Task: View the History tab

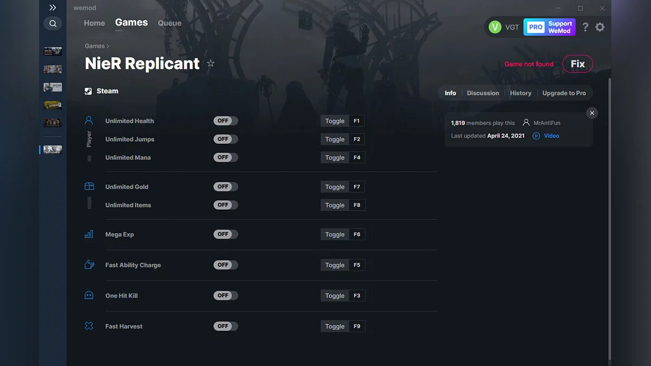Action: pyautogui.click(x=521, y=93)
